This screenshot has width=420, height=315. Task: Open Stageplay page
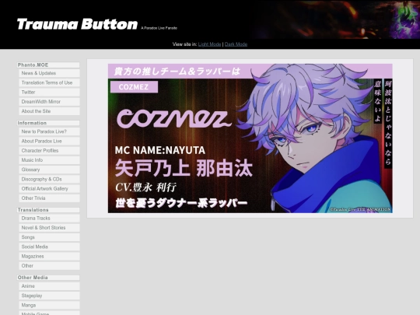pyautogui.click(x=49, y=296)
